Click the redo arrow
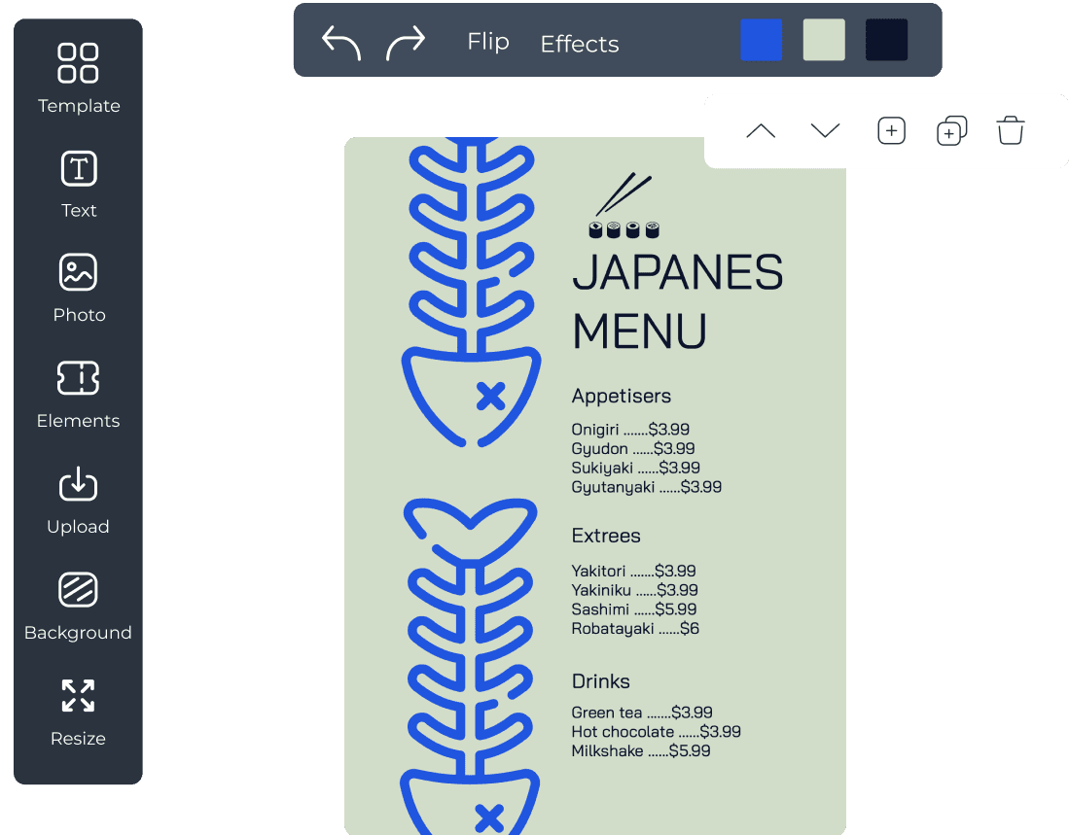Viewport: 1069px width, 835px height. coord(406,43)
